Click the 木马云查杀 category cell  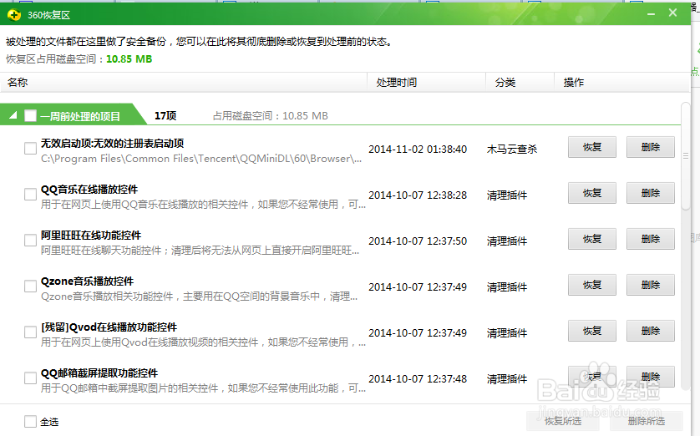[512, 150]
